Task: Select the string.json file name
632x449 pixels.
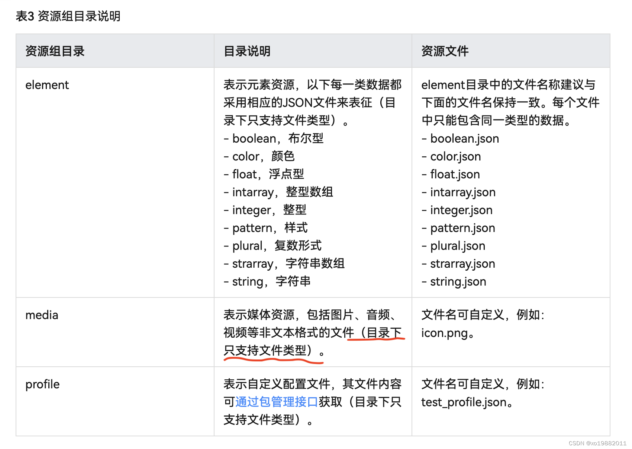Action: [458, 281]
